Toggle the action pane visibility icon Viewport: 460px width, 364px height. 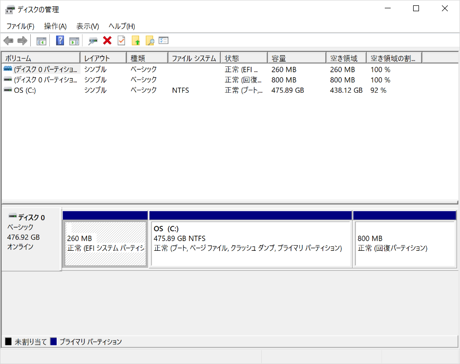(x=74, y=40)
